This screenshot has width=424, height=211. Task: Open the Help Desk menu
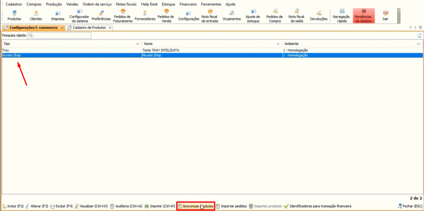coord(149,4)
